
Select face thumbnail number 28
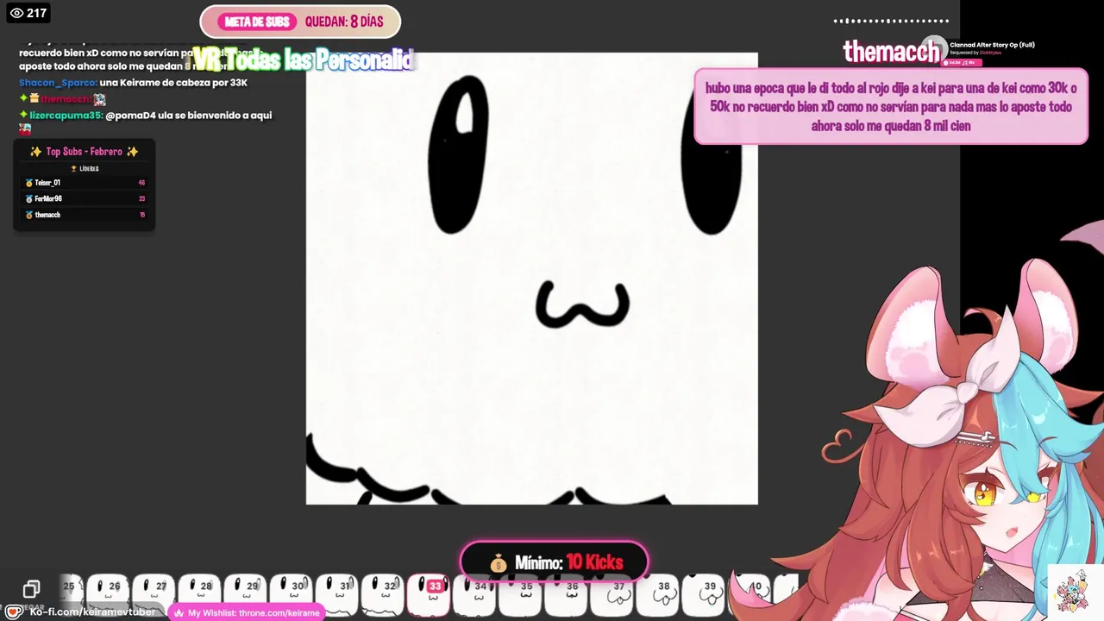pos(200,596)
